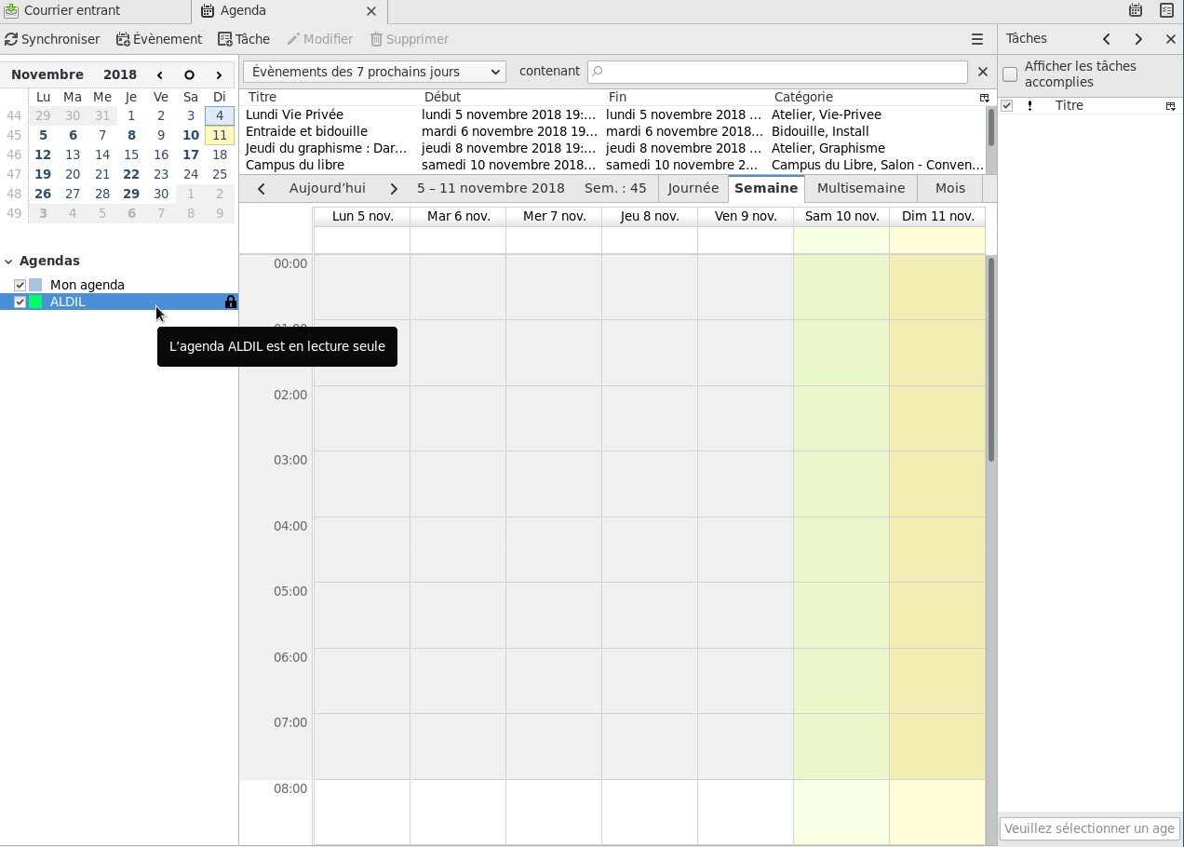Click the ALDIL read-only lock icon
The height and width of the screenshot is (847, 1184).
pos(230,302)
